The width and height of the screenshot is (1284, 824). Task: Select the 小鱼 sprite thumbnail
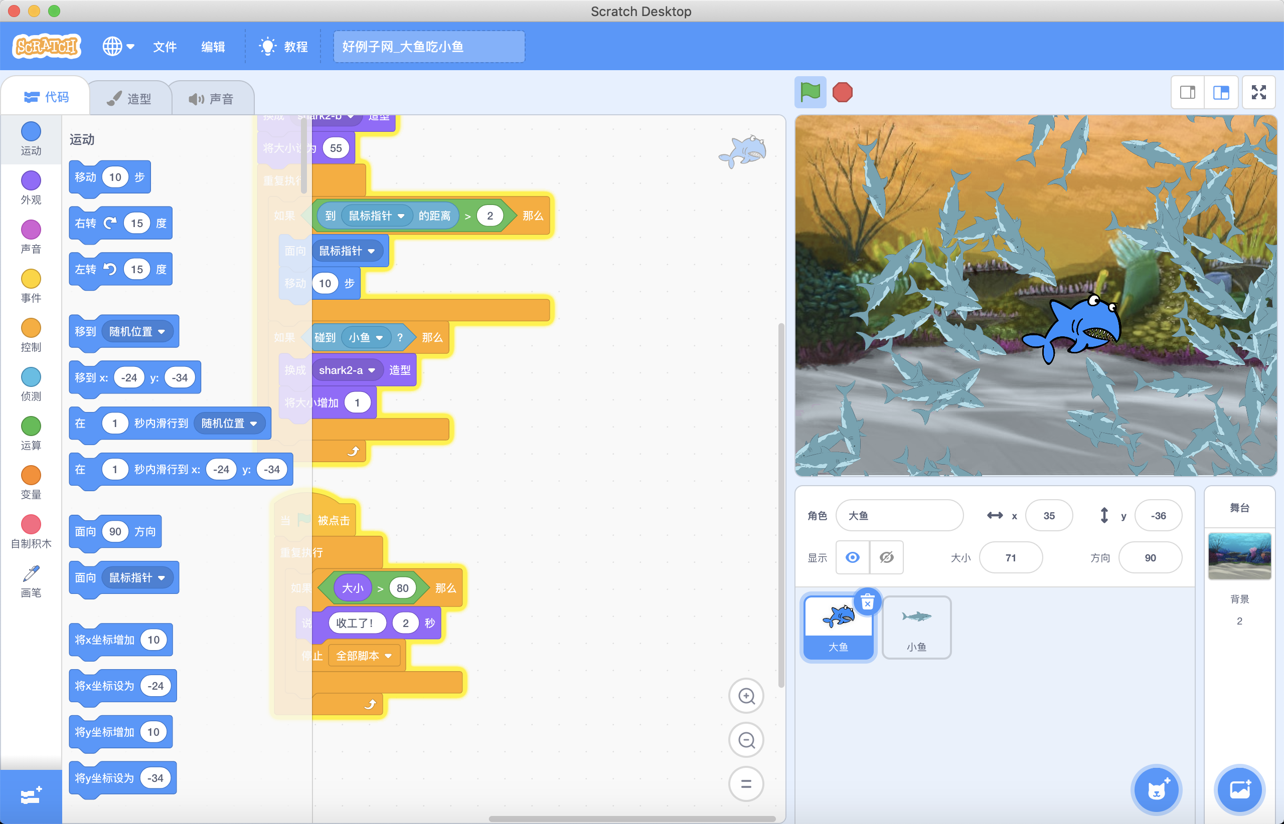point(916,627)
